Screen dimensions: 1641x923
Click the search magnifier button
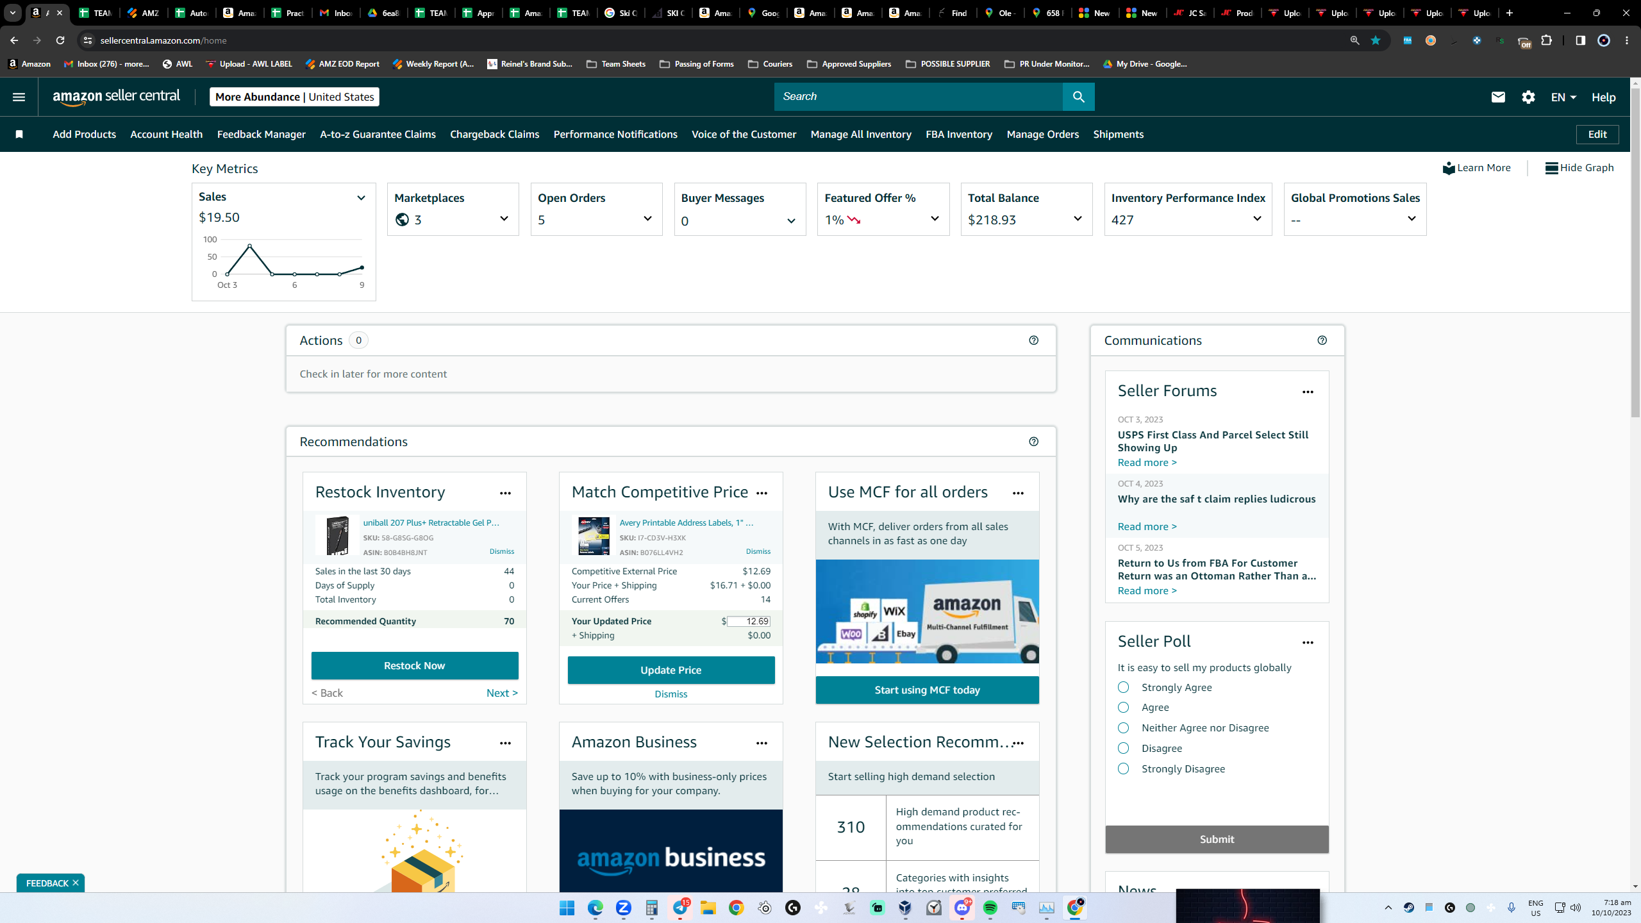1079,97
